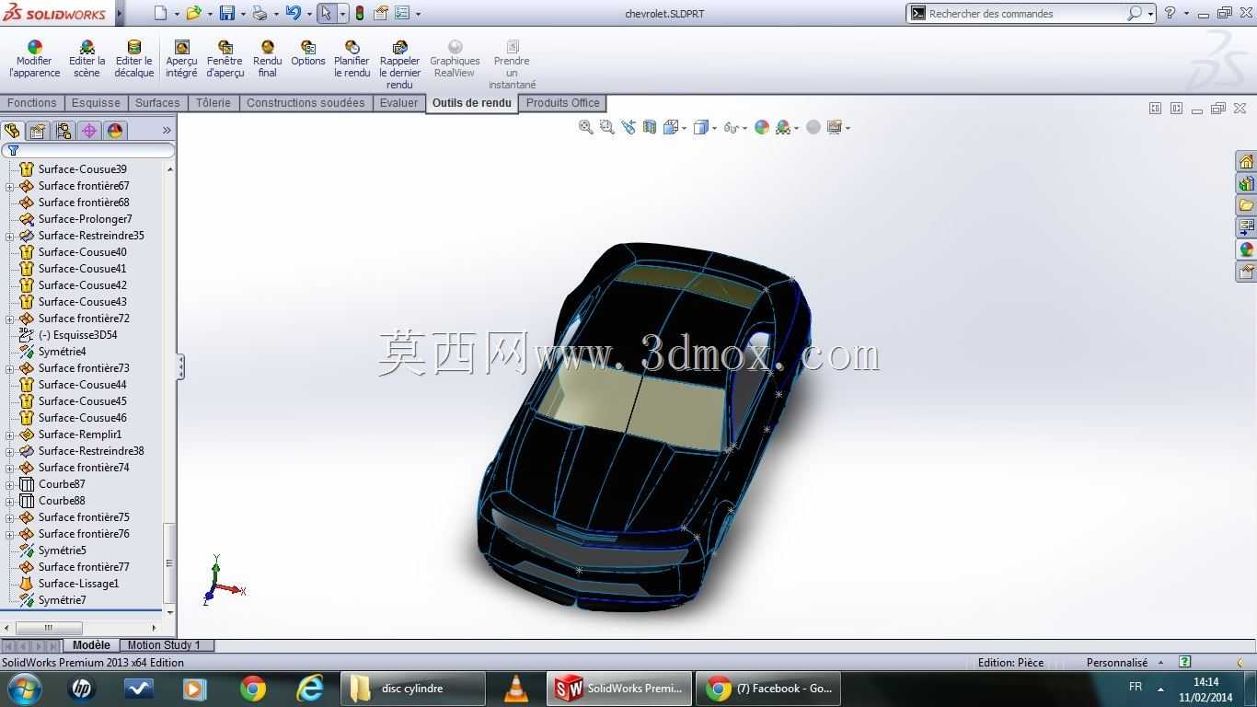Open the Personnalisé status bar dropdown
1257x707 pixels.
tap(1160, 663)
